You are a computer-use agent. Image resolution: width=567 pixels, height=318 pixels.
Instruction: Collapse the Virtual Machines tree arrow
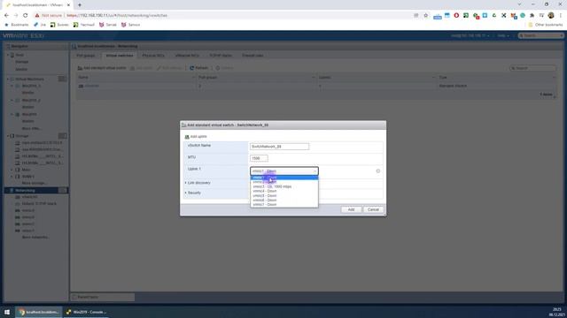tap(8, 79)
